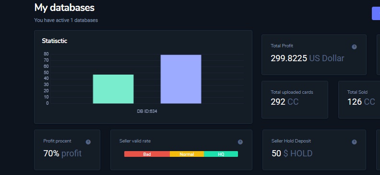Click the Profit procent label
Image resolution: width=380 pixels, height=175 pixels.
[57, 141]
